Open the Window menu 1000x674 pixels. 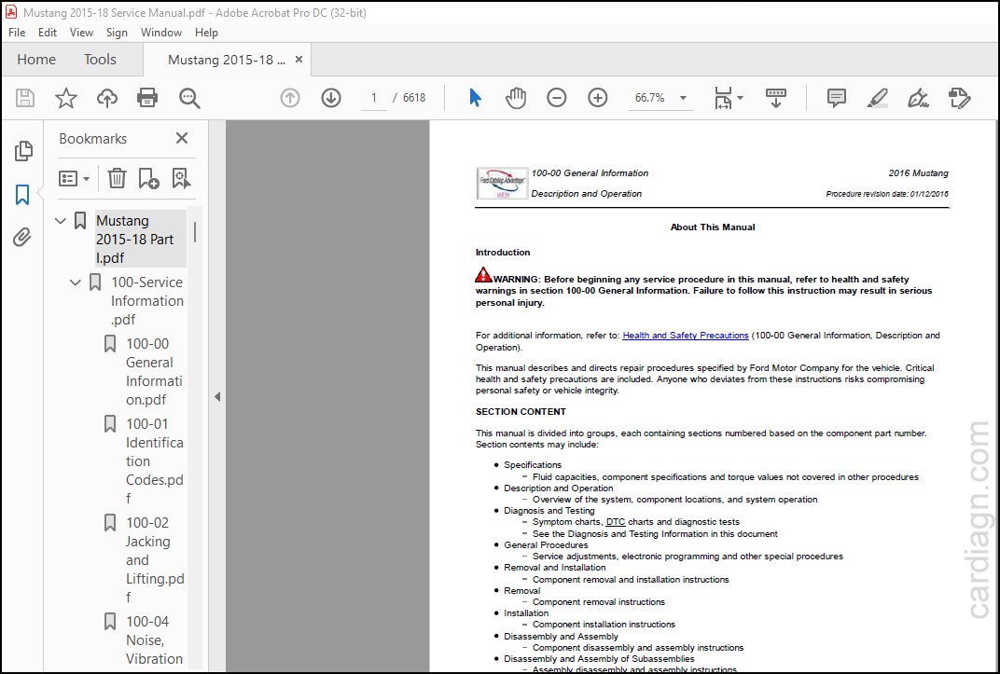160,33
